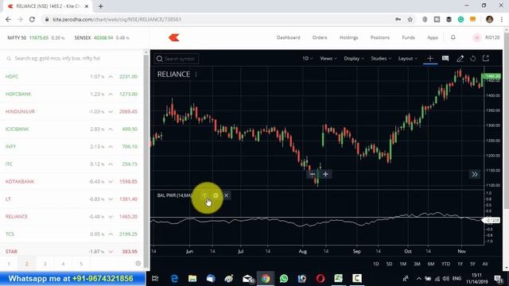Open the notifications bell
Screen dimensions: 509x286
[x=453, y=37]
